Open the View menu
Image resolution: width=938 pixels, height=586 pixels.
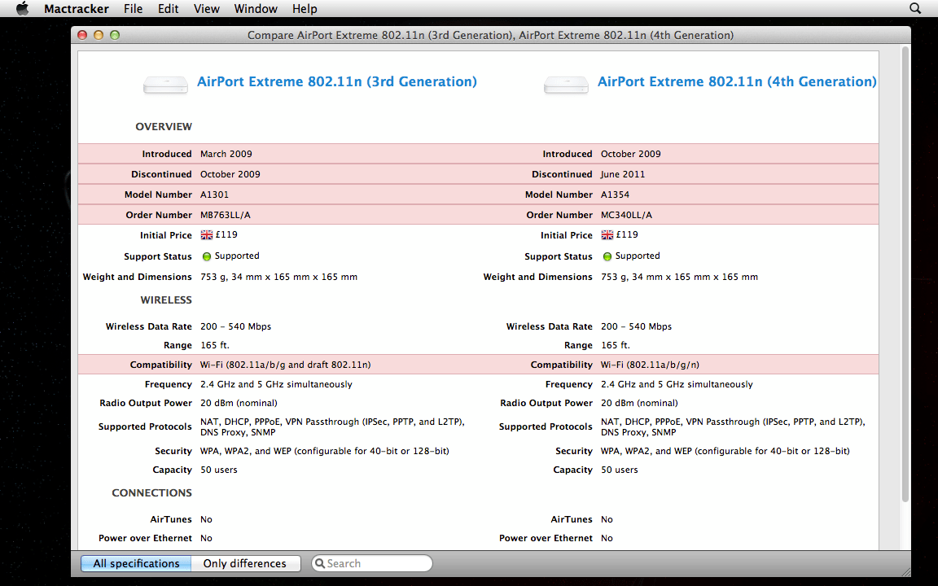click(x=206, y=8)
